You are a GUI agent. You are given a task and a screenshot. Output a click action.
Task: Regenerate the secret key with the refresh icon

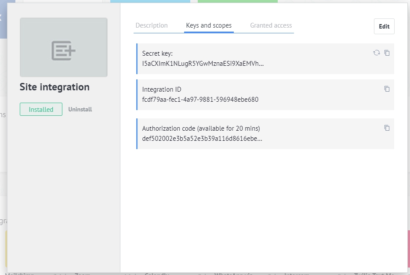point(377,53)
